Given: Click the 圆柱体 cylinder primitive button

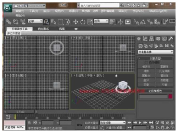Looking at the screenshot, I should click(x=146, y=76).
